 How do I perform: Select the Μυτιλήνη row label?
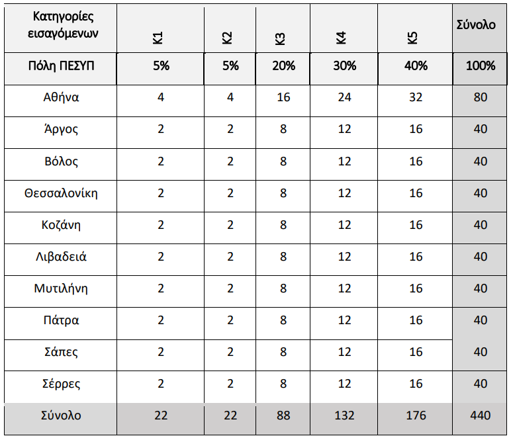click(61, 288)
